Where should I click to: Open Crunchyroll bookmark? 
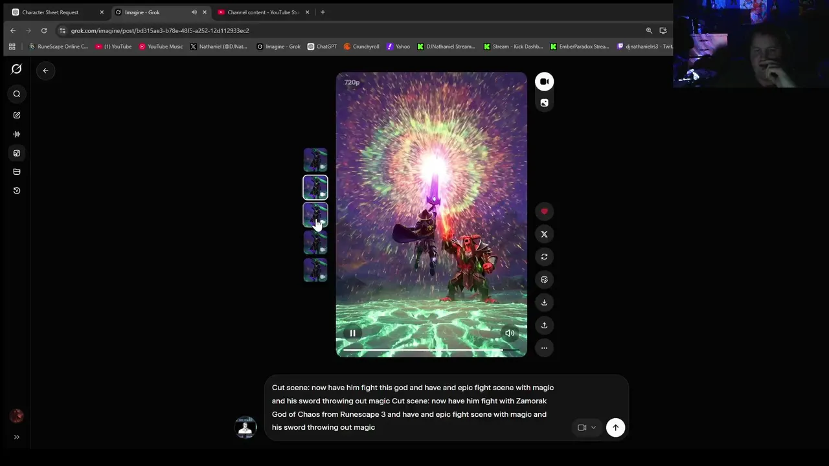click(x=361, y=47)
